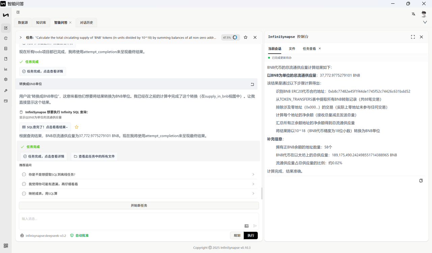Click the notebook page icon in the sidebar
The height and width of the screenshot is (253, 432).
click(6, 59)
